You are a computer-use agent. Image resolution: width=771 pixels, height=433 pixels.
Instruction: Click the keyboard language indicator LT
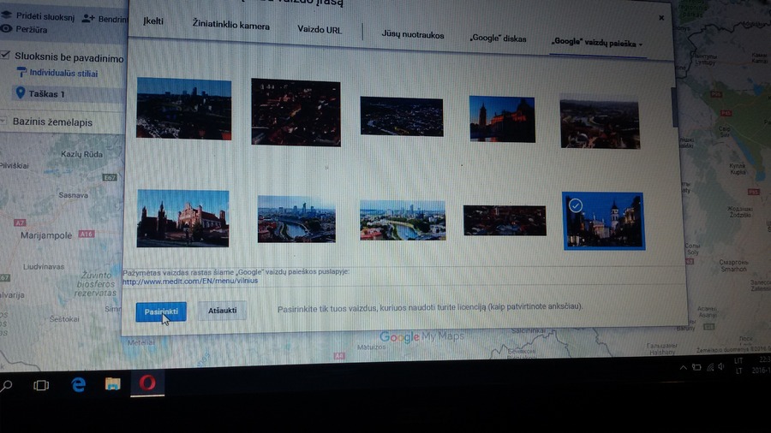pos(738,371)
